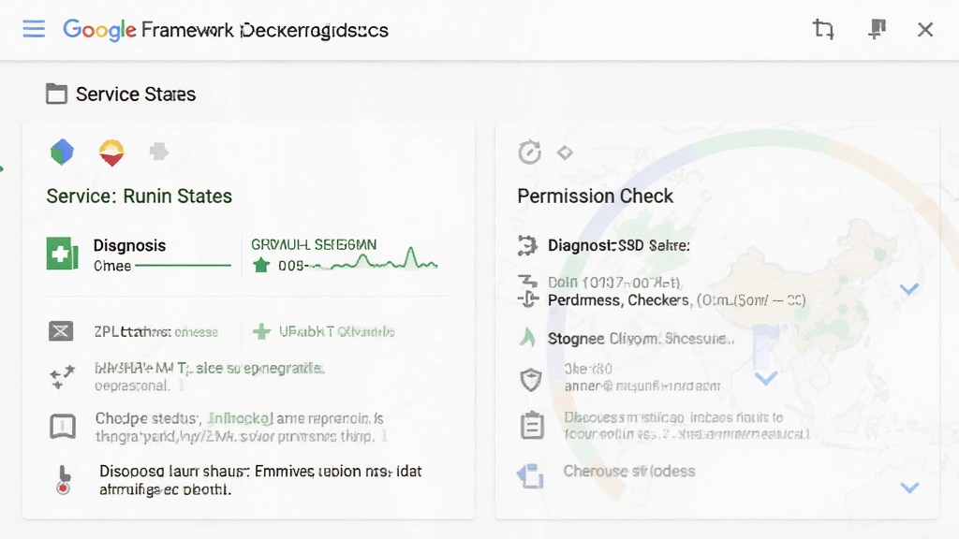The width and height of the screenshot is (959, 539).
Task: Select the yellow-red shield service icon
Action: 111,153
